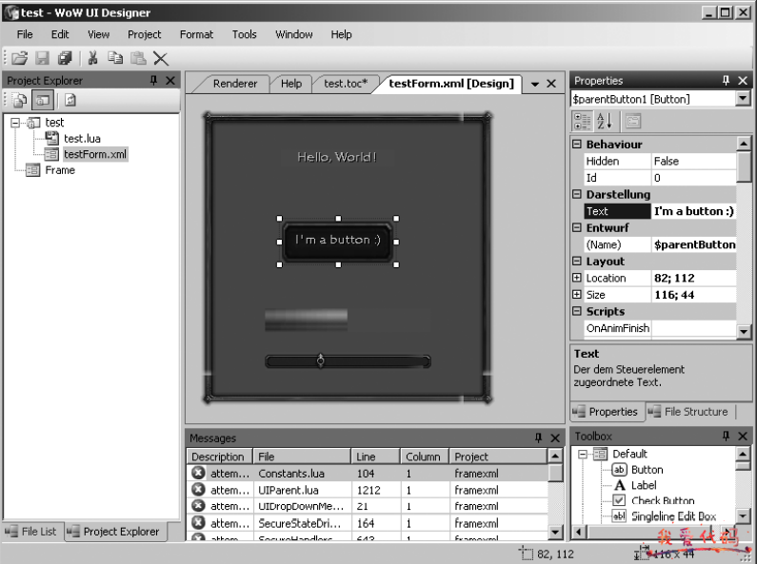Image resolution: width=757 pixels, height=564 pixels.
Task: Select the Label tool in Toolbox
Action: (x=635, y=485)
